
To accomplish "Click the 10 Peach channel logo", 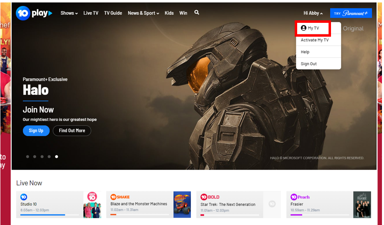I will 300,197.
